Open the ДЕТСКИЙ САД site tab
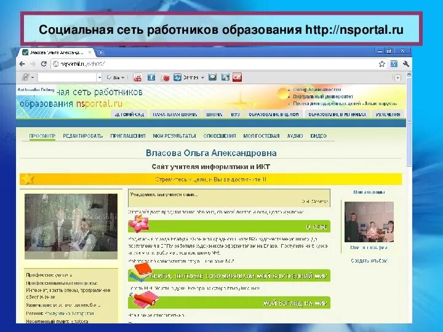 (129, 114)
